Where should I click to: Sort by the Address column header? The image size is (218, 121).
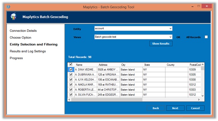(108, 65)
